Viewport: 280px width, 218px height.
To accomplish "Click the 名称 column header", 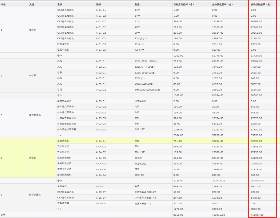I will coord(60,5).
